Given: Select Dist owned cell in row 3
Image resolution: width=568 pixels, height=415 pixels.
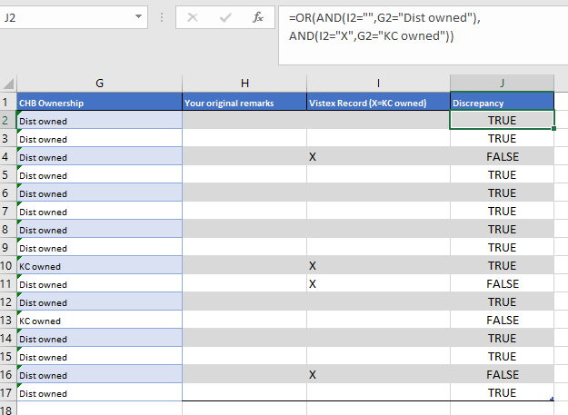Looking at the screenshot, I should pos(100,139).
